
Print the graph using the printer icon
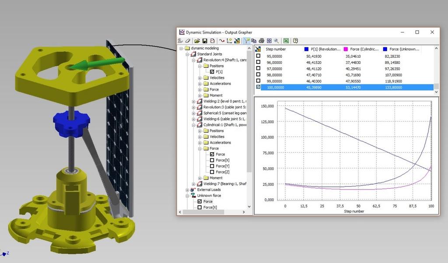coord(262,41)
